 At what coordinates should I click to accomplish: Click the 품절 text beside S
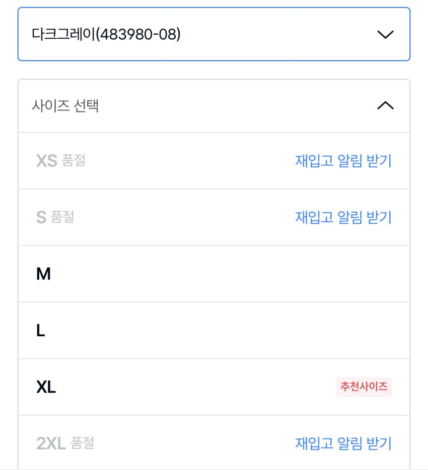(63, 217)
